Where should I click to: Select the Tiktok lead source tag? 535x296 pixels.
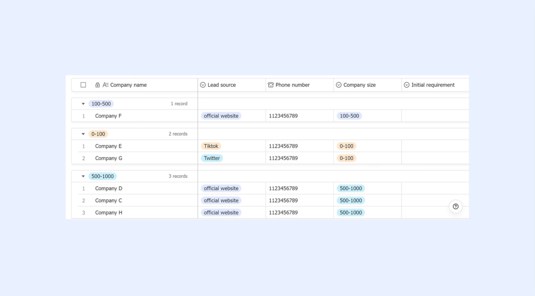point(211,146)
